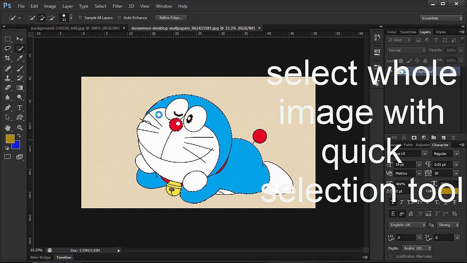467x263 pixels.
Task: Select the Pen tool
Action: [x=8, y=108]
